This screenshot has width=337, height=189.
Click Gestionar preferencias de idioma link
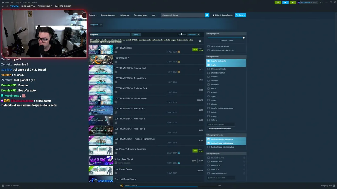(219, 129)
